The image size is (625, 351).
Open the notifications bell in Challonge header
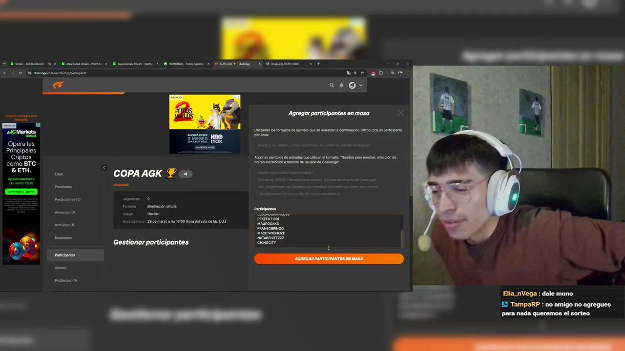tap(341, 85)
